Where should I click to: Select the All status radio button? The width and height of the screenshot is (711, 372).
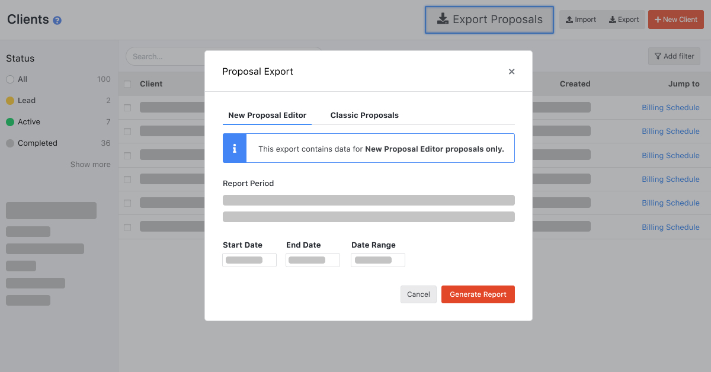[x=10, y=79]
